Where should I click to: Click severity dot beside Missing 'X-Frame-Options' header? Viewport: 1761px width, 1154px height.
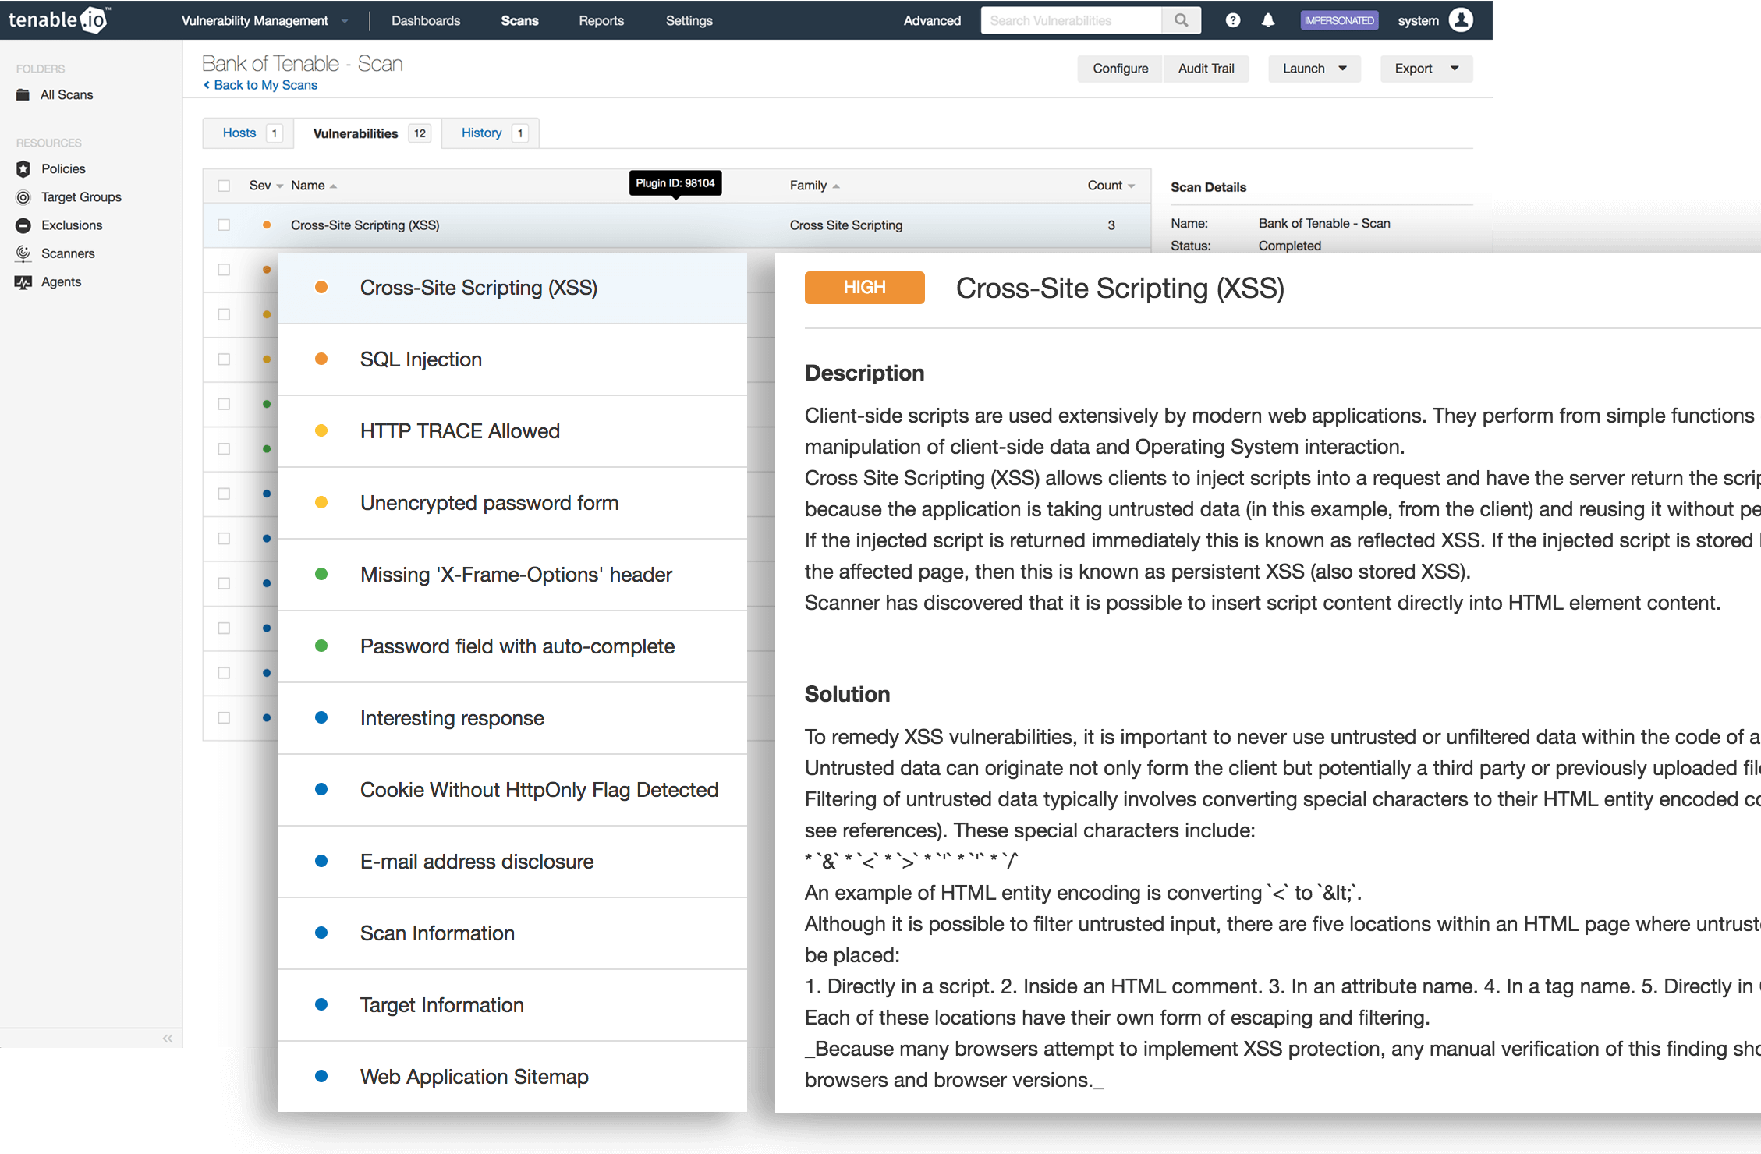point(321,574)
